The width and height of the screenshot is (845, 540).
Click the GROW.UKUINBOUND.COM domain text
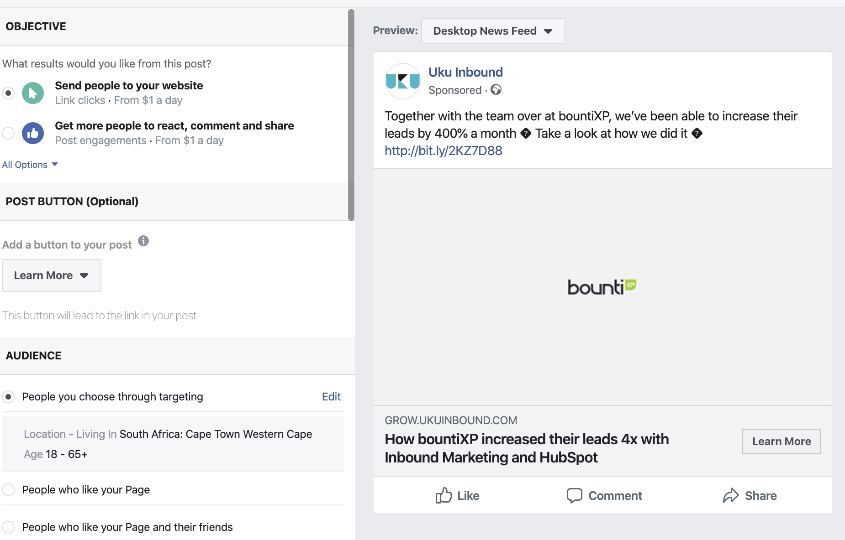pyautogui.click(x=451, y=421)
